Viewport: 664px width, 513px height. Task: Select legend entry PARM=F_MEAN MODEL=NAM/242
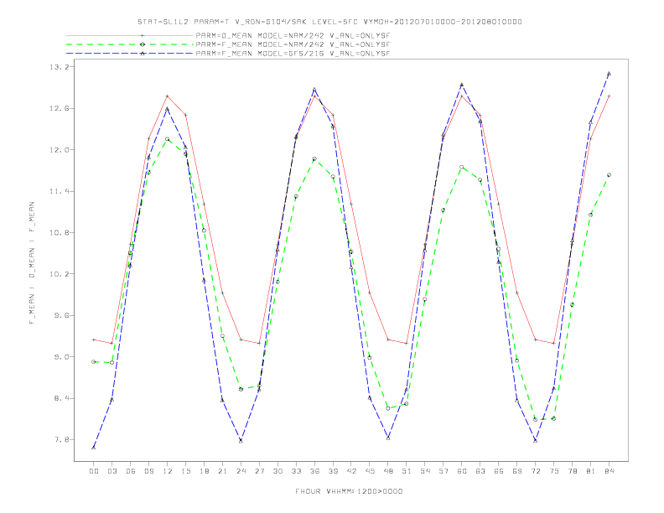tap(293, 44)
